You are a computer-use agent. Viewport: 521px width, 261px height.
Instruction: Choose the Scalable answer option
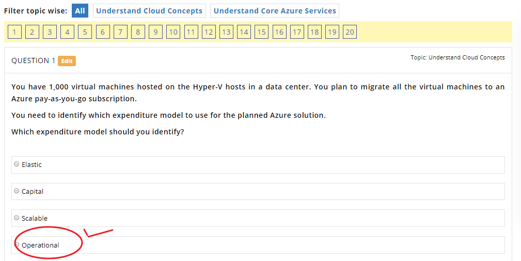coord(17,218)
